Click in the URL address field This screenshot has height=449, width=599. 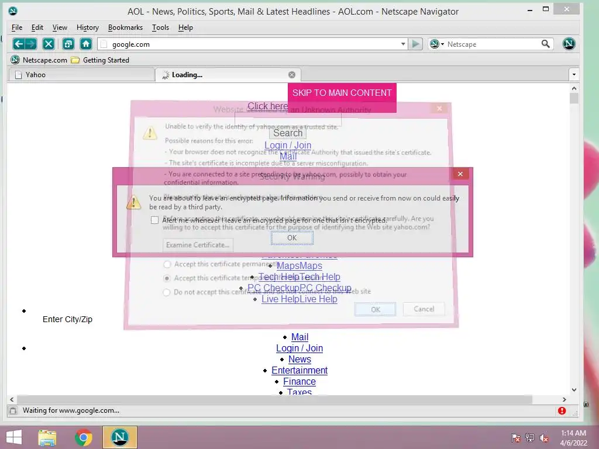(252, 44)
